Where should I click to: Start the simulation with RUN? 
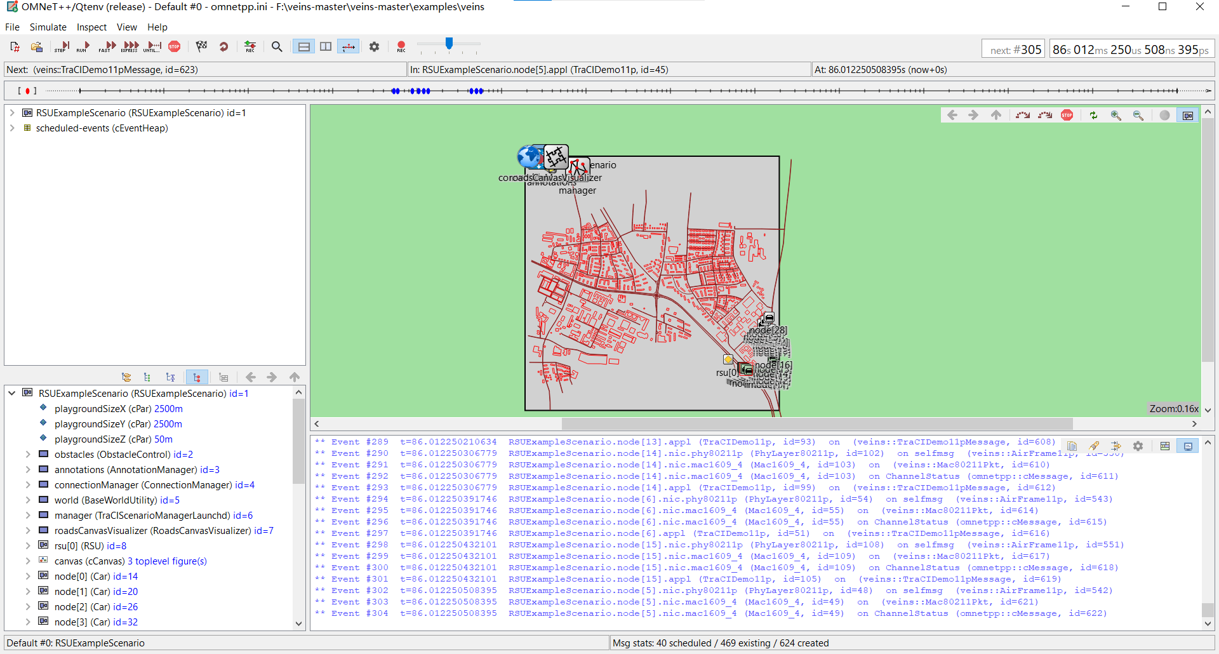click(x=83, y=46)
